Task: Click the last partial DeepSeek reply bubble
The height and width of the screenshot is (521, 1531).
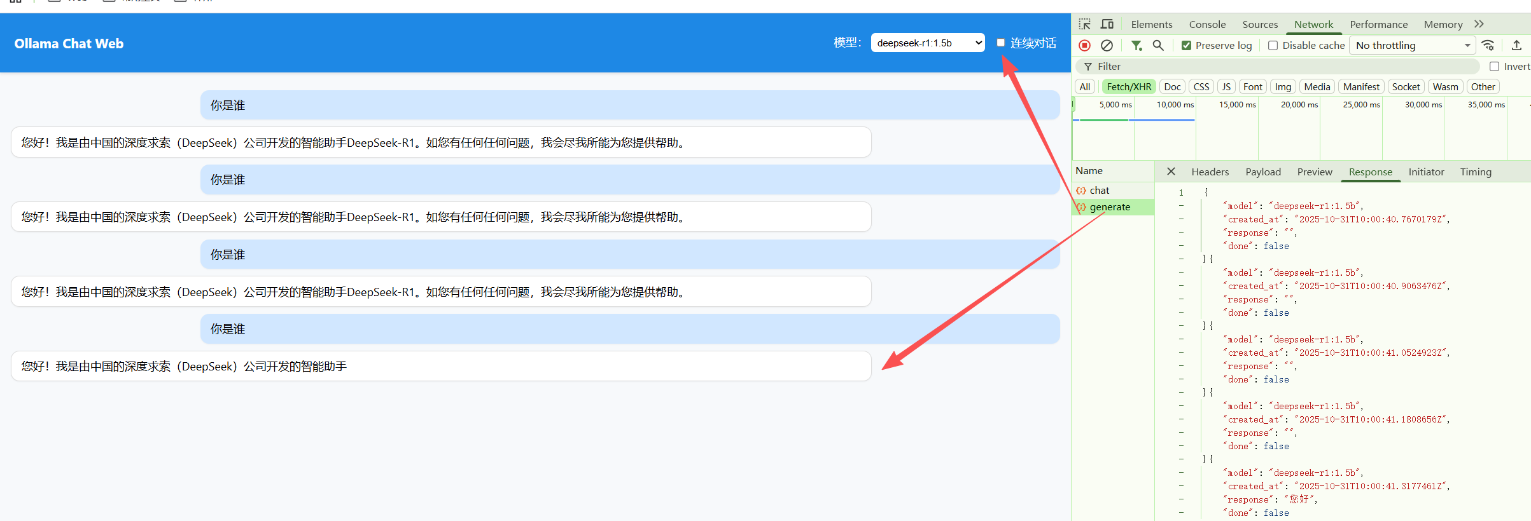Action: [x=441, y=367]
